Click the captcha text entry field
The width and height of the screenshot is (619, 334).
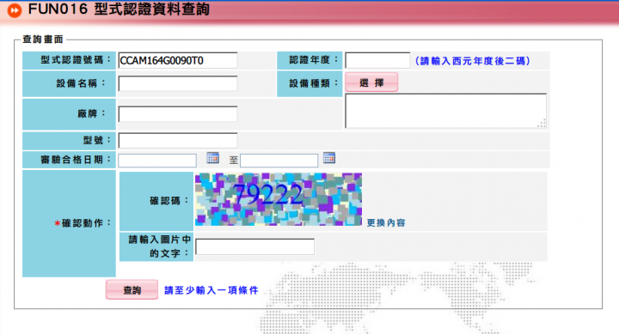[x=254, y=246]
